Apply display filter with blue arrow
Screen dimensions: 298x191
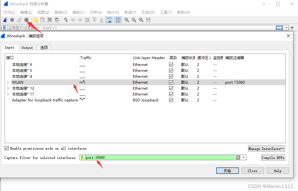(x=279, y=28)
